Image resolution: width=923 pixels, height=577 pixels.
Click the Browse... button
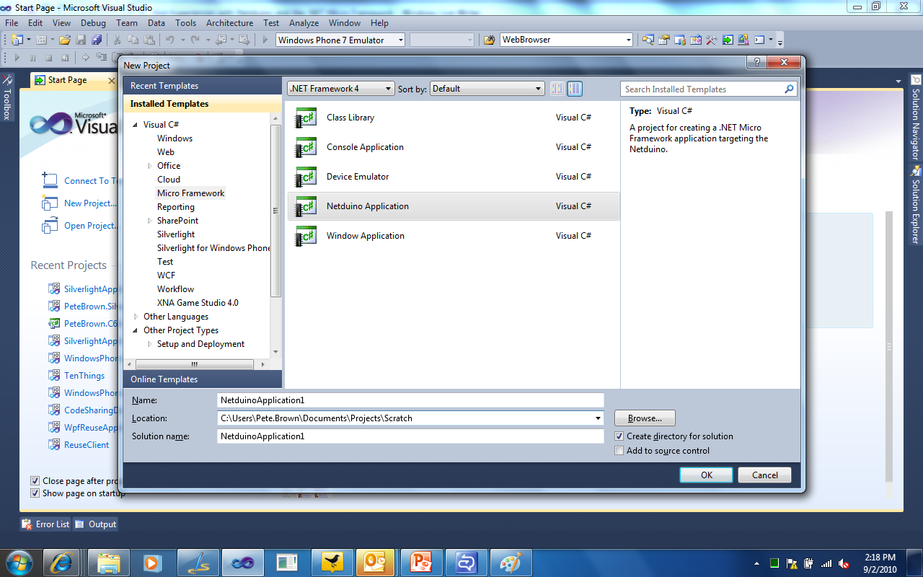pos(645,418)
